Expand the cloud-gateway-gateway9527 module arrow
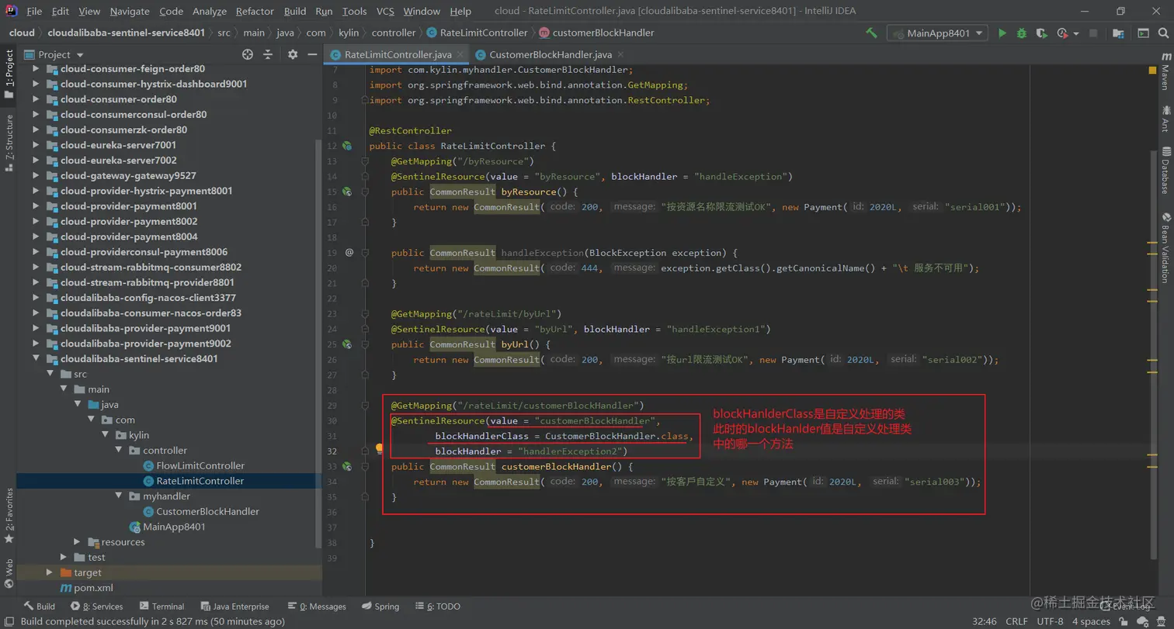Image resolution: width=1174 pixels, height=629 pixels. pos(36,175)
